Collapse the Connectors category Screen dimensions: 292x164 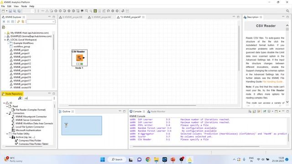[7, 113]
